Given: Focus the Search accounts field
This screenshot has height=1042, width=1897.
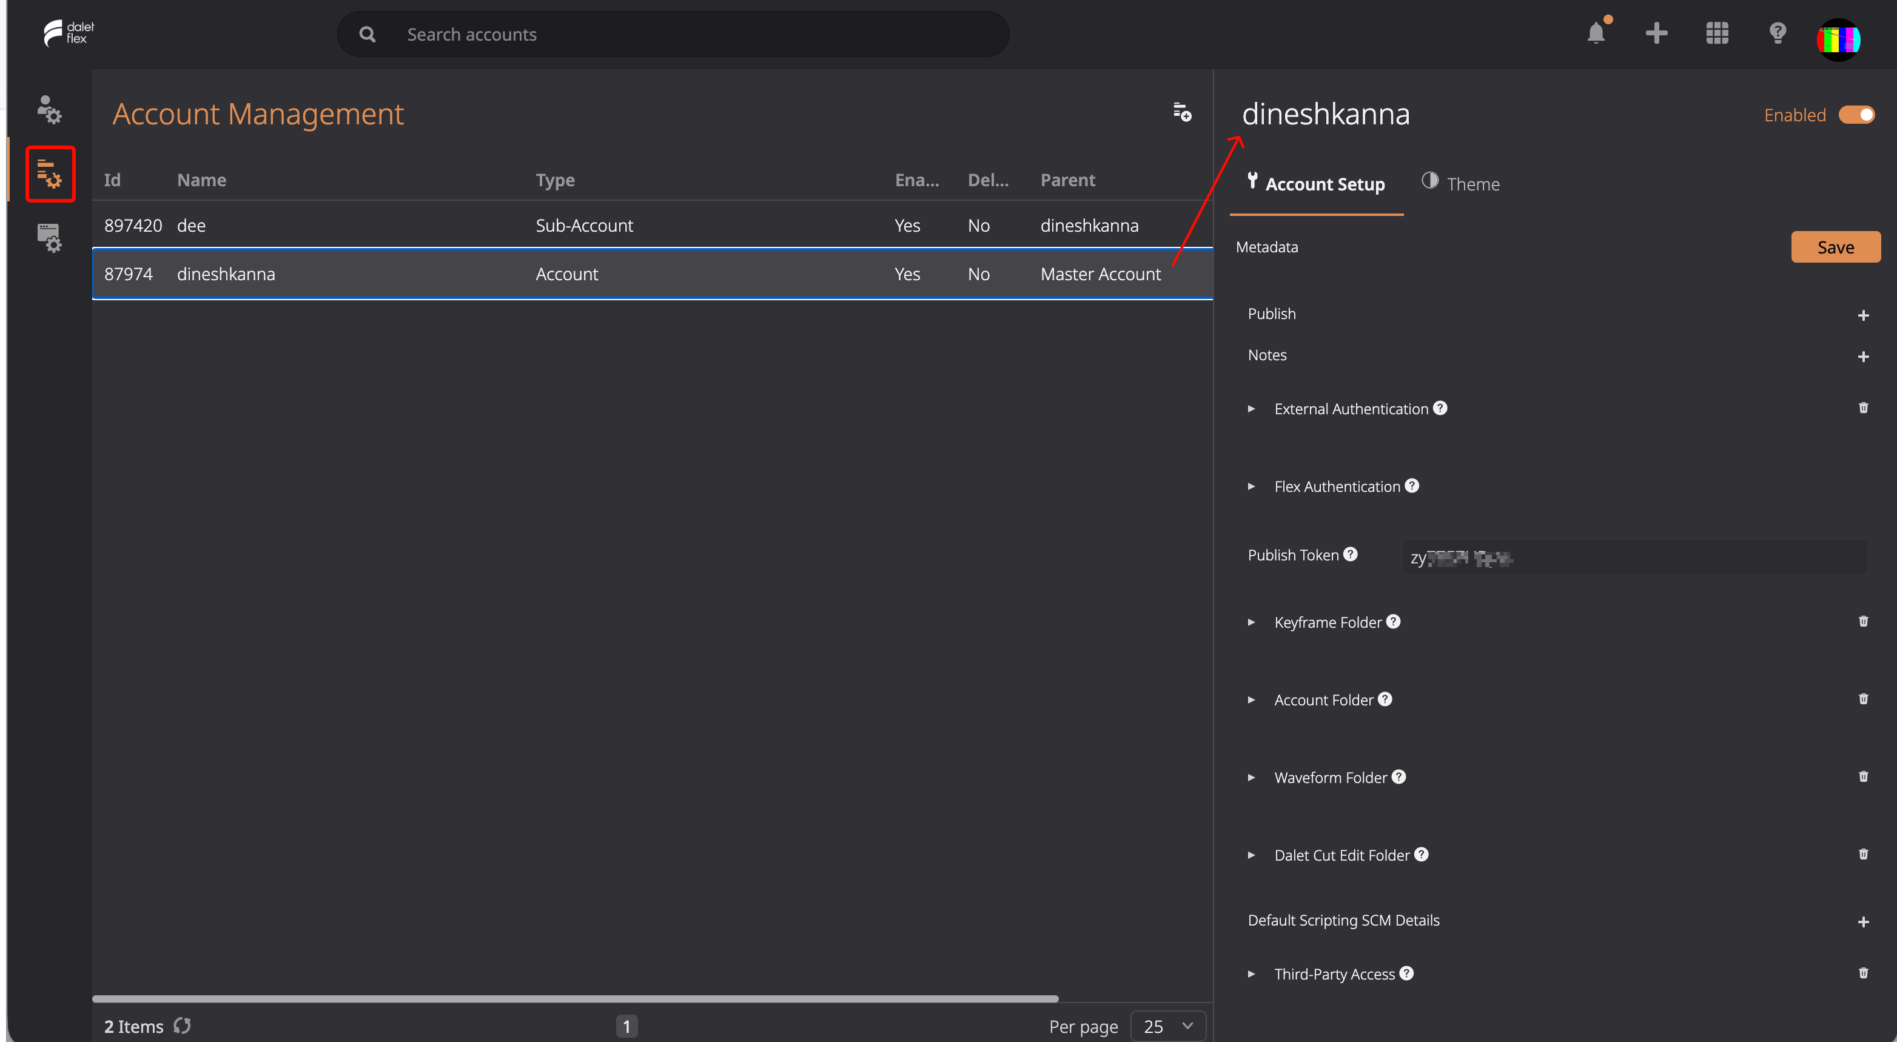Looking at the screenshot, I should [x=673, y=34].
